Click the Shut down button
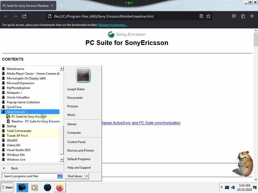The width and height of the screenshot is (258, 193). click(75, 176)
